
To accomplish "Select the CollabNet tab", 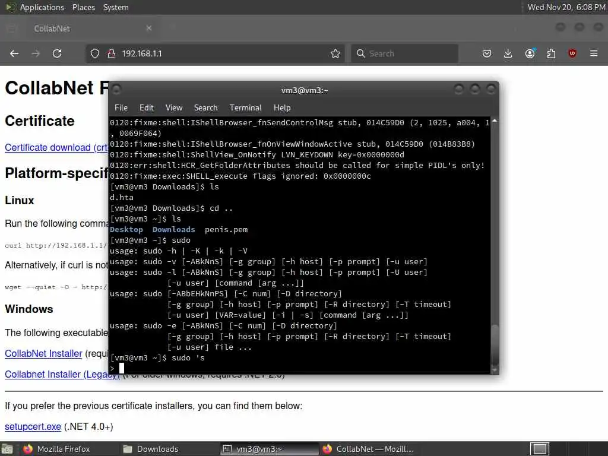I will point(90,28).
